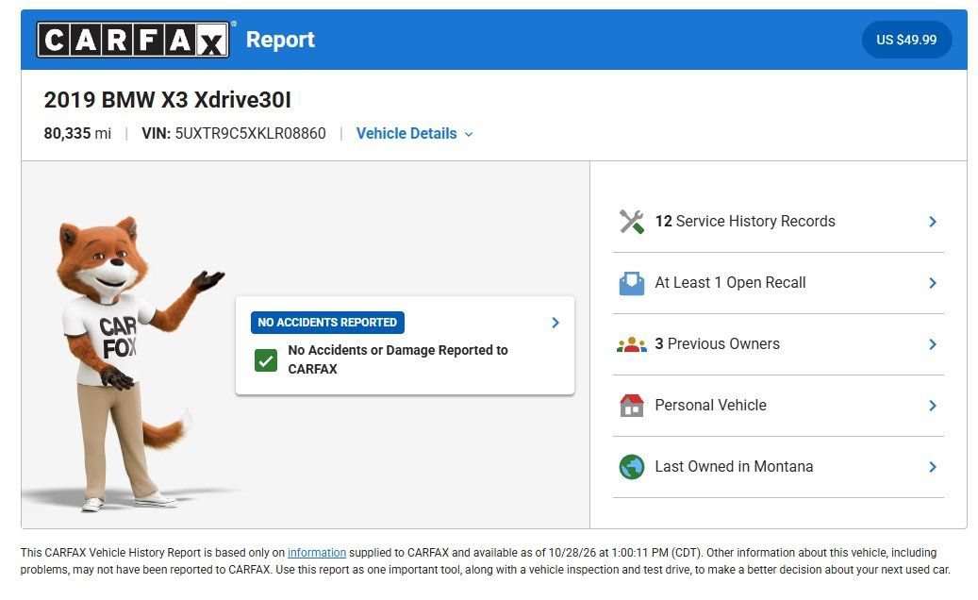Viewport: 978px width, 600px height.
Task: Click No Accidents or Damage Reported to CARFAX text
Action: (398, 359)
